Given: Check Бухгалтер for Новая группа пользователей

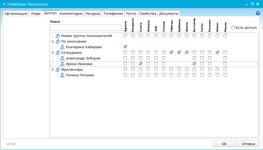Looking at the screenshot, I should [194, 35].
